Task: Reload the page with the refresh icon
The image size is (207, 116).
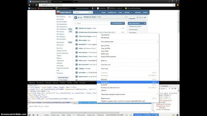Action: point(36,5)
